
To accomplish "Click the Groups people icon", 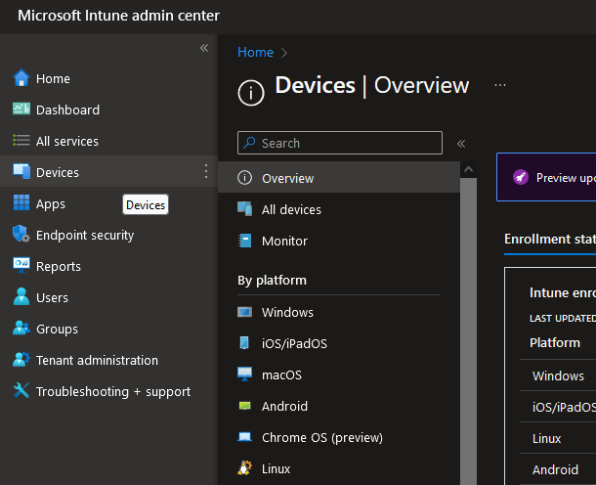I will click(21, 328).
